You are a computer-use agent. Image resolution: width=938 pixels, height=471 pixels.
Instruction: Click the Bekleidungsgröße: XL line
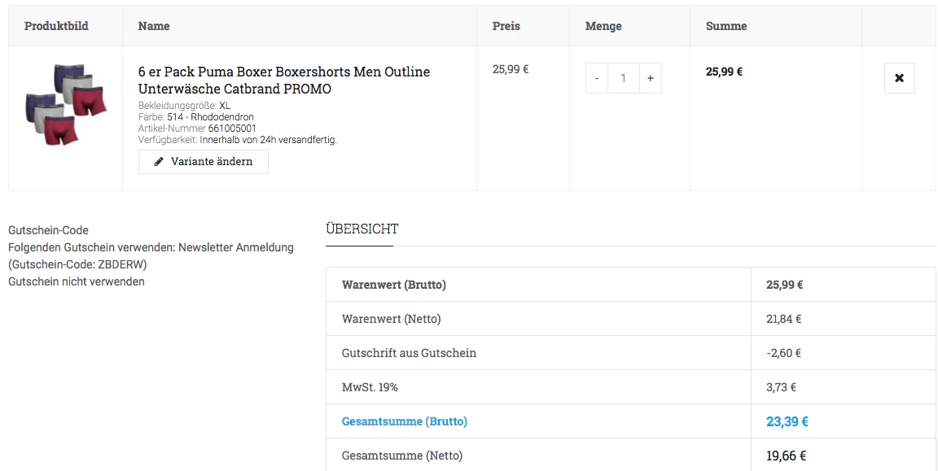(x=184, y=106)
